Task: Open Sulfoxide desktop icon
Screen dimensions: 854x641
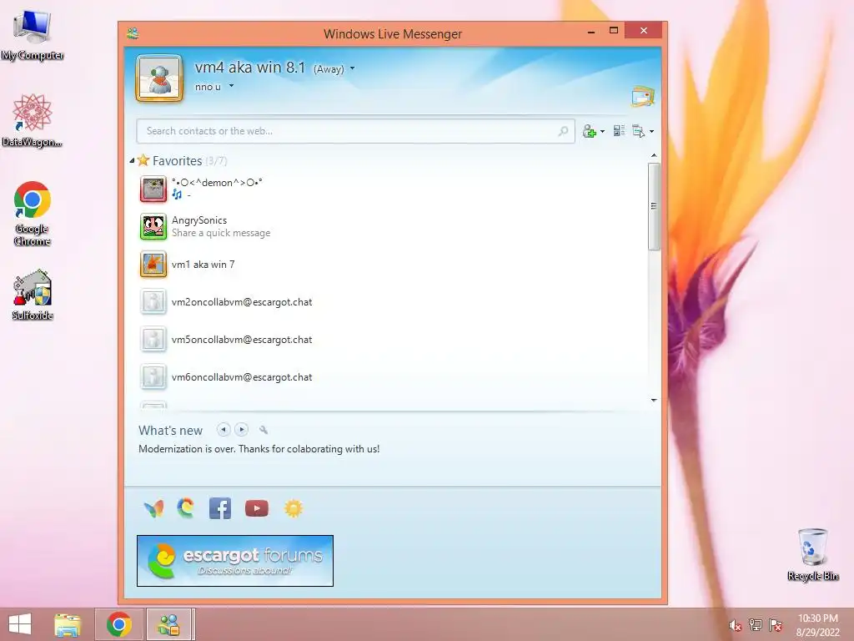Action: click(33, 295)
